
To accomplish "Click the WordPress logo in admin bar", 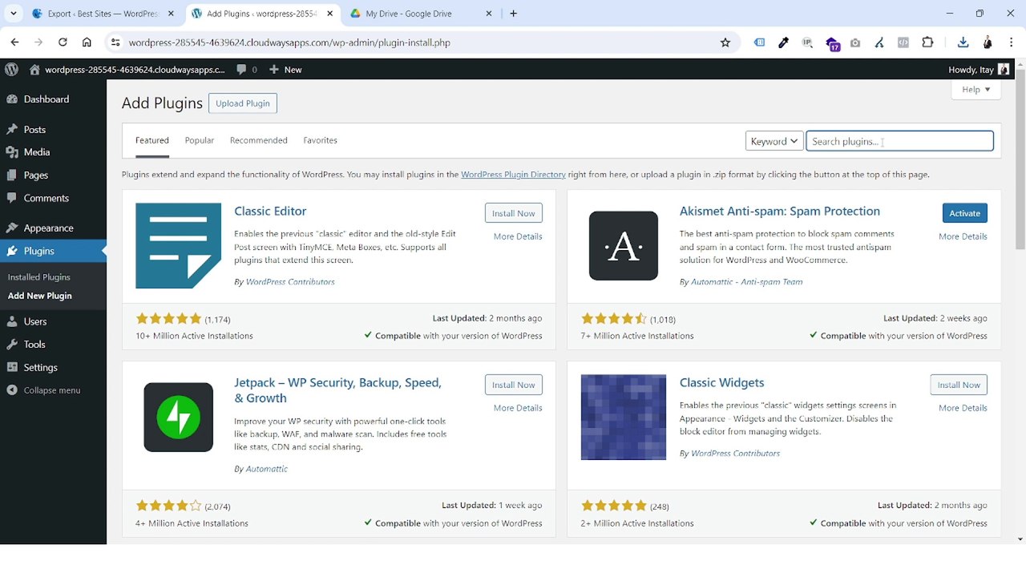I will tap(11, 70).
